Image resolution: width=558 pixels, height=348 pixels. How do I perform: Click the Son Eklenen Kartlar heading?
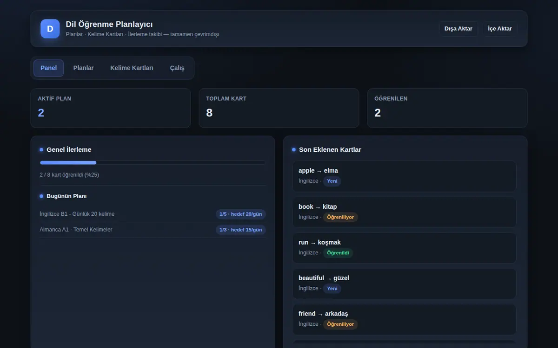click(330, 150)
